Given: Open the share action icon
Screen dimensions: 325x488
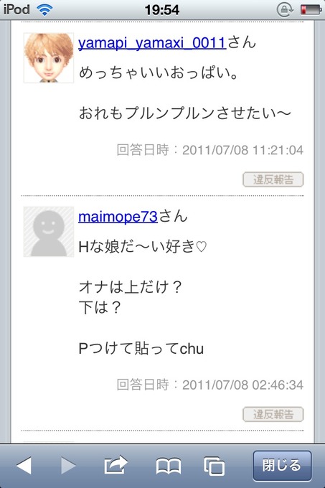Looking at the screenshot, I should (x=116, y=464).
